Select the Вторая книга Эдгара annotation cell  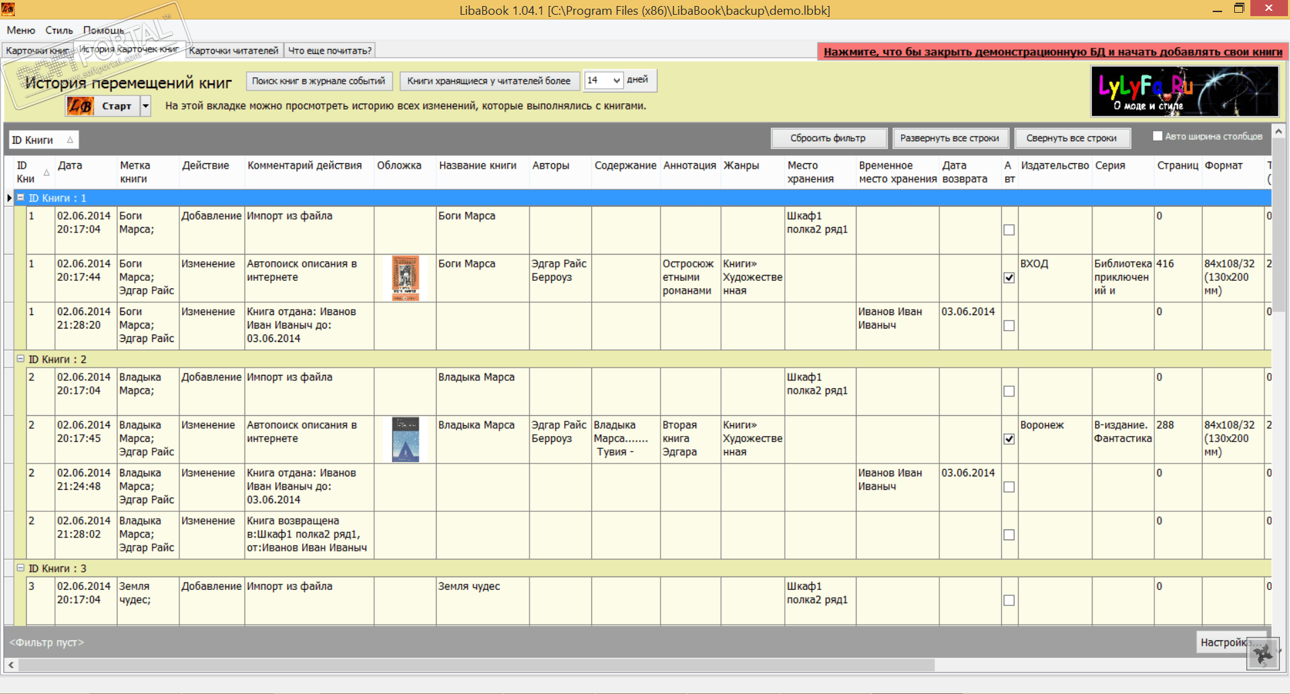pyautogui.click(x=690, y=439)
